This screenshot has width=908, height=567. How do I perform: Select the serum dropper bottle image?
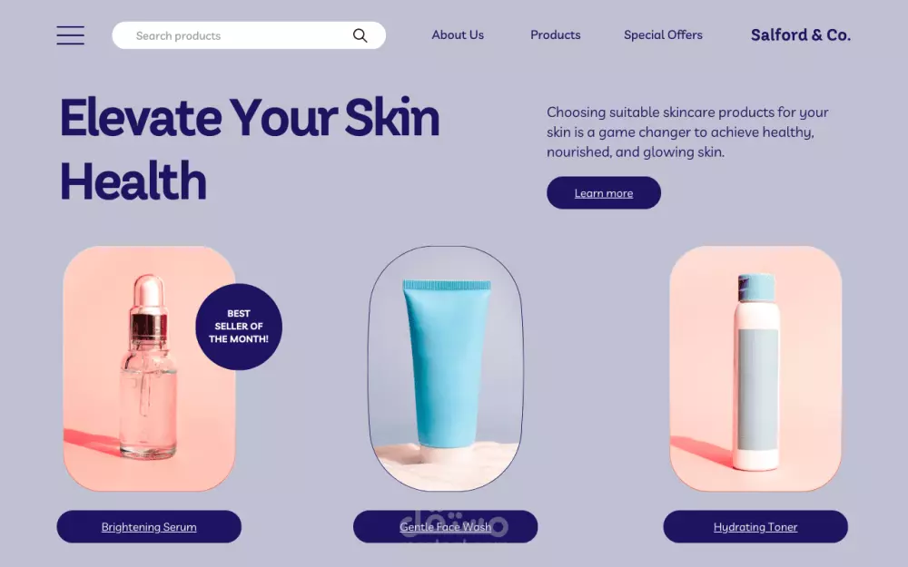click(x=149, y=368)
